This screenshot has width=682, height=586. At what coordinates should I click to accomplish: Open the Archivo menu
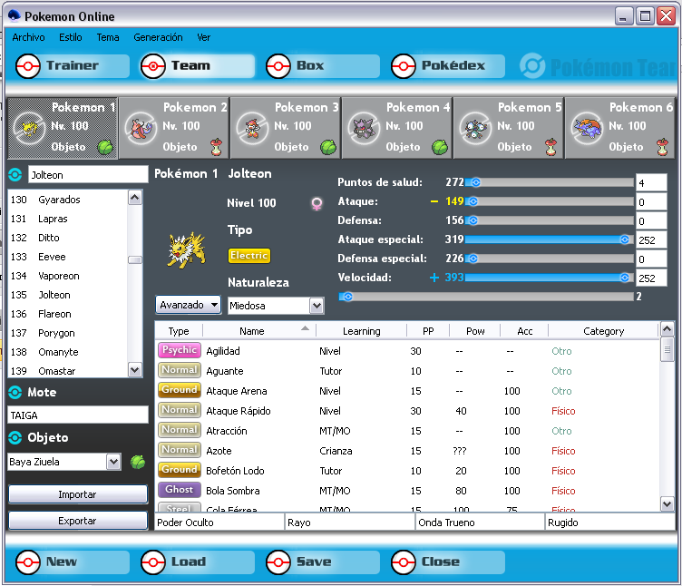coord(28,37)
